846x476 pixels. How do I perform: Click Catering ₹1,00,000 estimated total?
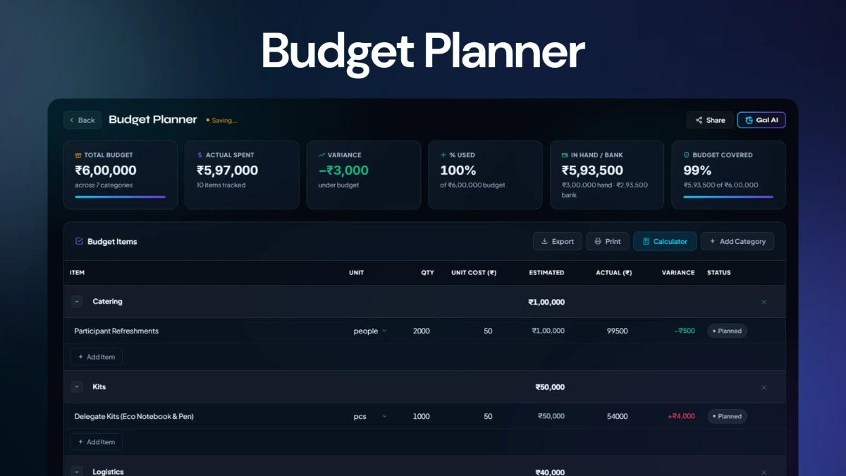pyautogui.click(x=546, y=302)
